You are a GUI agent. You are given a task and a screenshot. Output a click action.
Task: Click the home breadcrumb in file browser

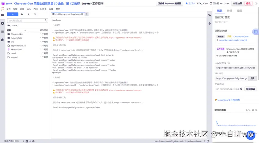(x=14, y=26)
